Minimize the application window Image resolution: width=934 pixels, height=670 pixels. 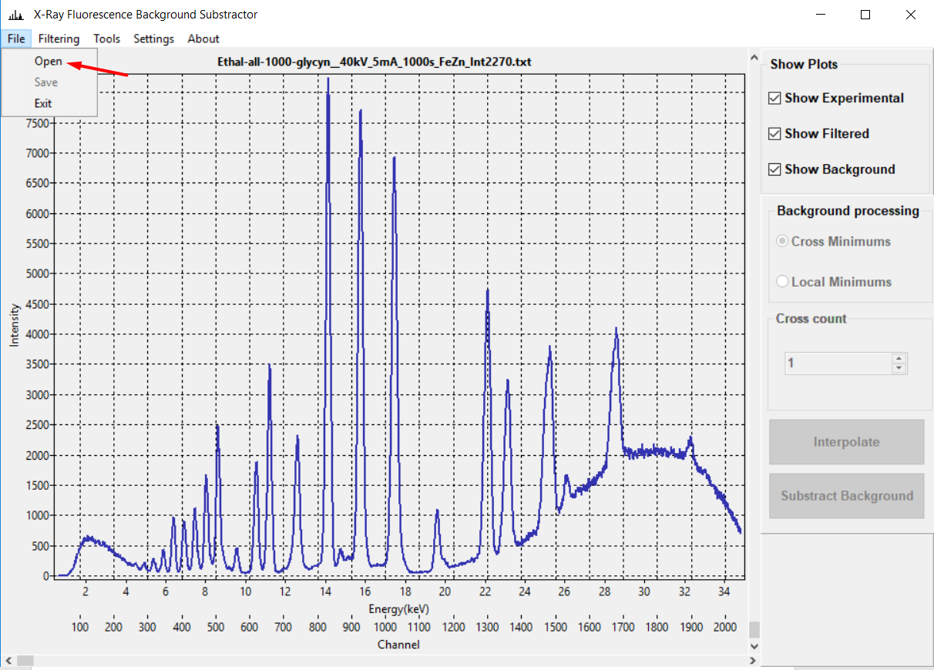[822, 15]
